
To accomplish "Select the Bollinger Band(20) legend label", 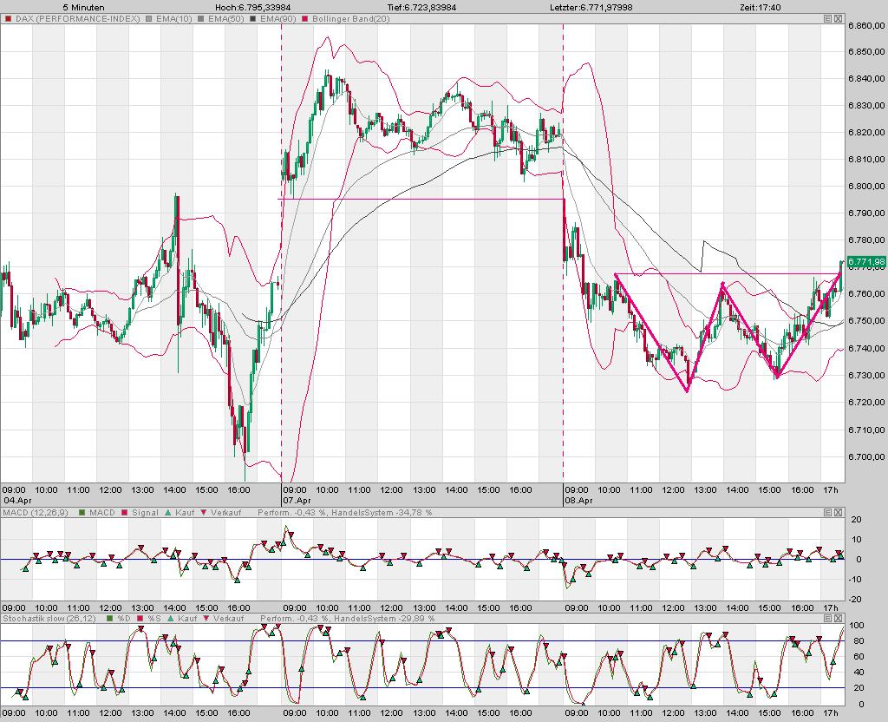I will pos(350,19).
